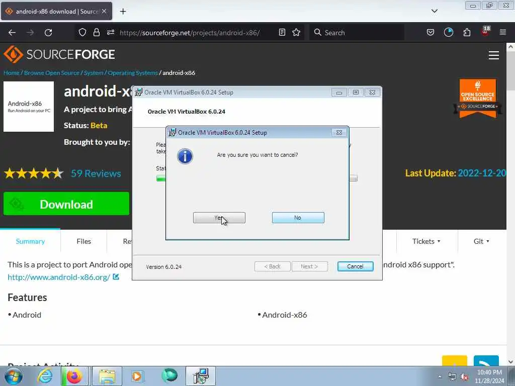Expand the Tickets dropdown tab
This screenshot has height=386, width=515.
pyautogui.click(x=426, y=241)
